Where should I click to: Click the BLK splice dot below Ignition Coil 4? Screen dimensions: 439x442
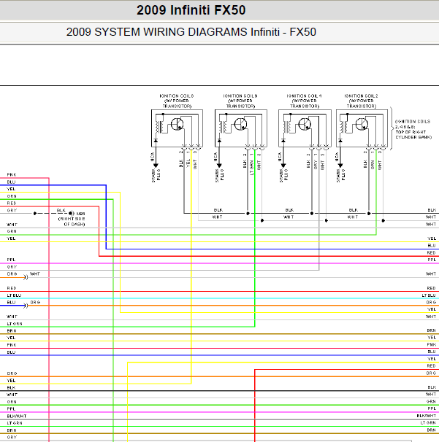pos(312,214)
